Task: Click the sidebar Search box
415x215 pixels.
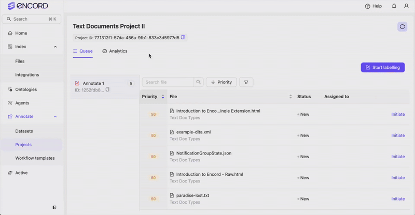Action: 32,19
